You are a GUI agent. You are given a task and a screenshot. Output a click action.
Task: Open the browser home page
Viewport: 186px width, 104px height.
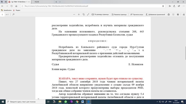[x=16, y=6]
